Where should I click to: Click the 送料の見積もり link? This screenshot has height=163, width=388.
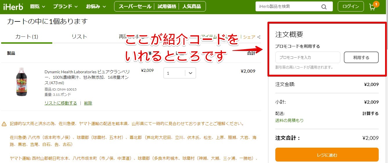click(x=289, y=120)
